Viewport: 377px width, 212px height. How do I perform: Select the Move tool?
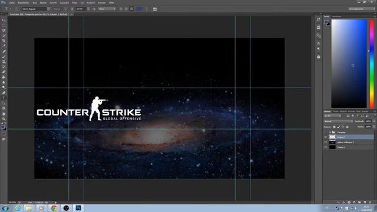pos(4,20)
